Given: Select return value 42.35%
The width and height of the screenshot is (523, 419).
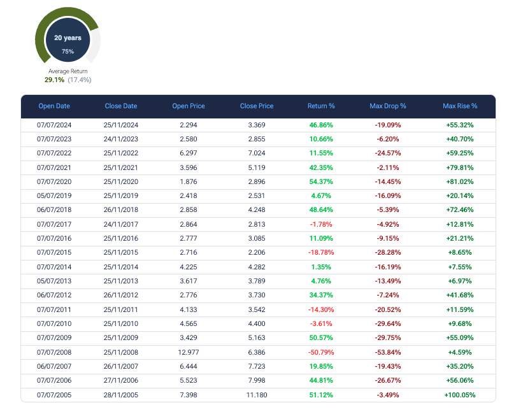Looking at the screenshot, I should pyautogui.click(x=321, y=167).
